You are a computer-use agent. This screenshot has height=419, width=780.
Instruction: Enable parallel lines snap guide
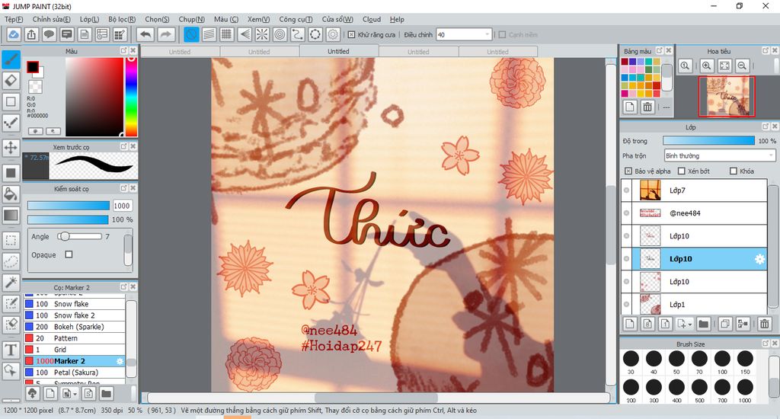pos(209,34)
